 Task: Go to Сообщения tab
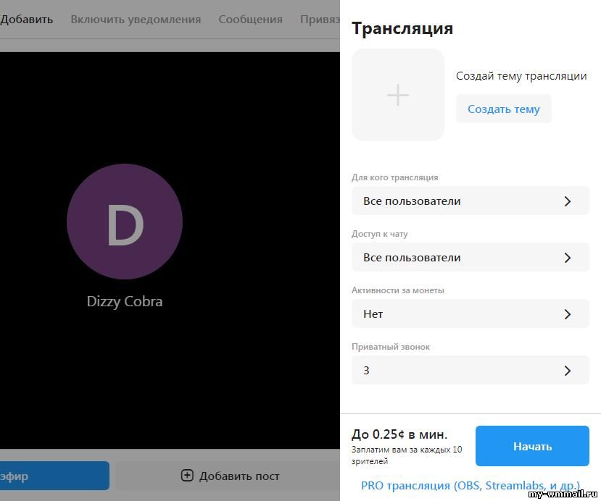(250, 20)
